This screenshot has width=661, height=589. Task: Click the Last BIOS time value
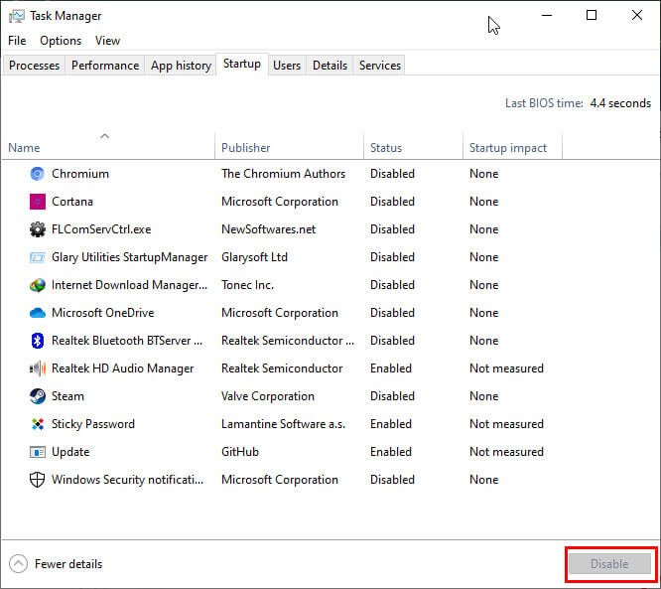coord(620,103)
